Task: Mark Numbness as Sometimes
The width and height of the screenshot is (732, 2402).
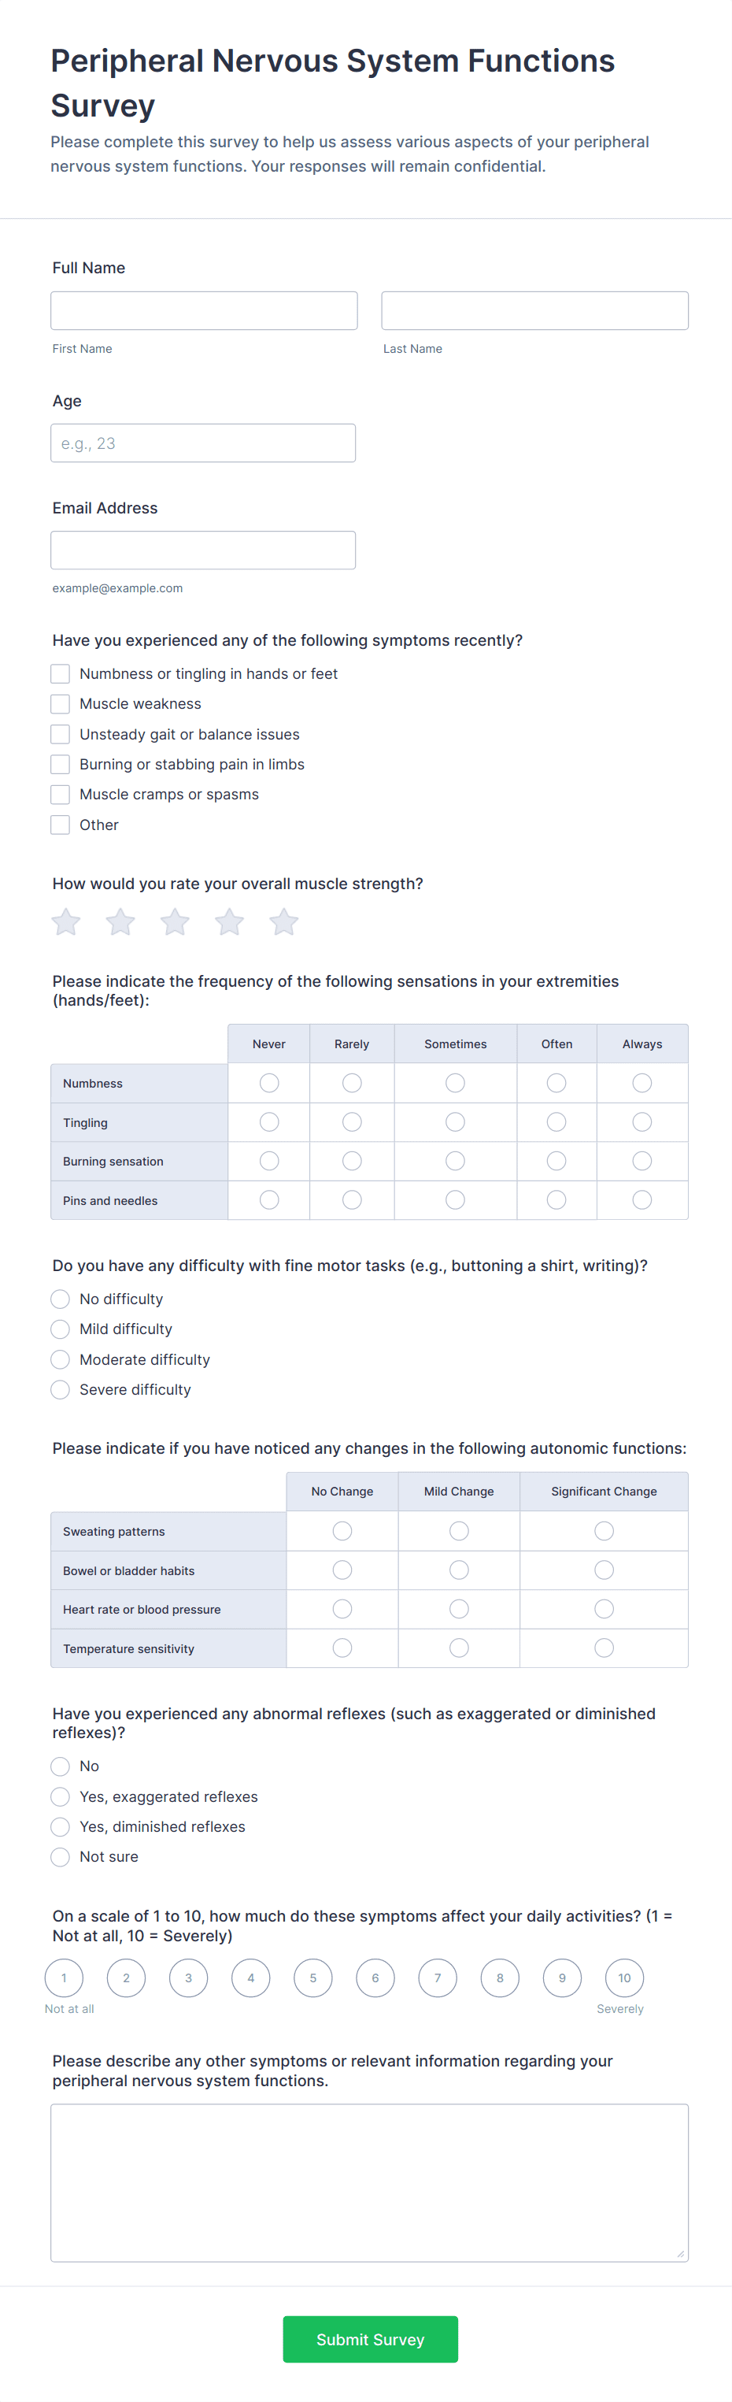Action: coord(455,1083)
